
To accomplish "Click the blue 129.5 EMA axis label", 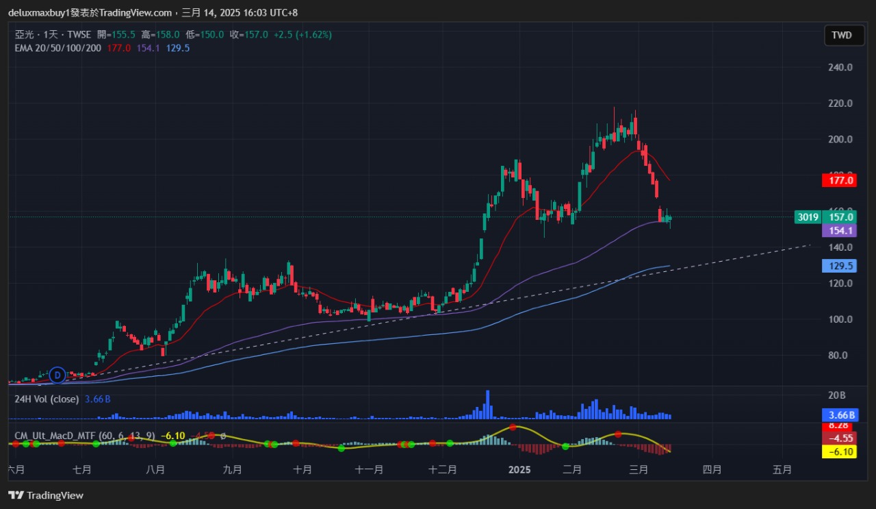I will point(840,266).
